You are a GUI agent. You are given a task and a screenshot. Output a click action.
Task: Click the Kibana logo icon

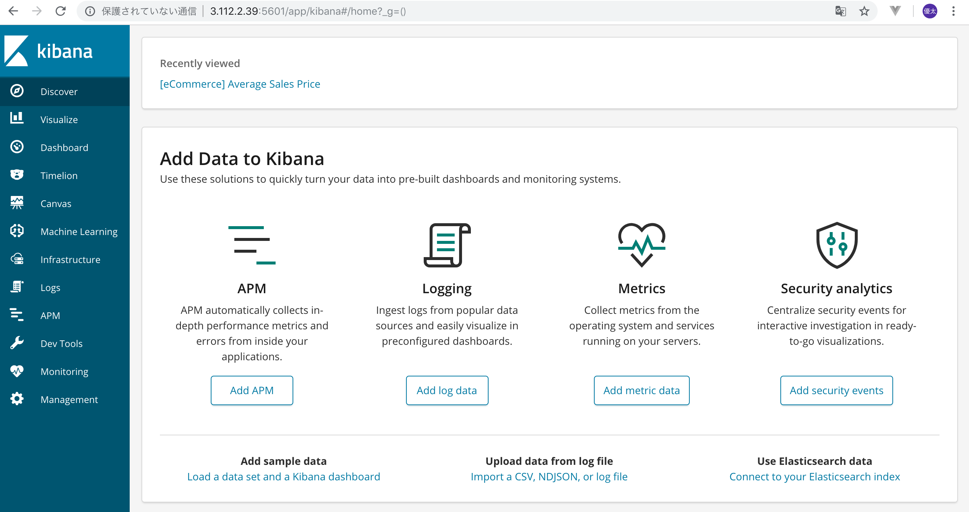16,51
